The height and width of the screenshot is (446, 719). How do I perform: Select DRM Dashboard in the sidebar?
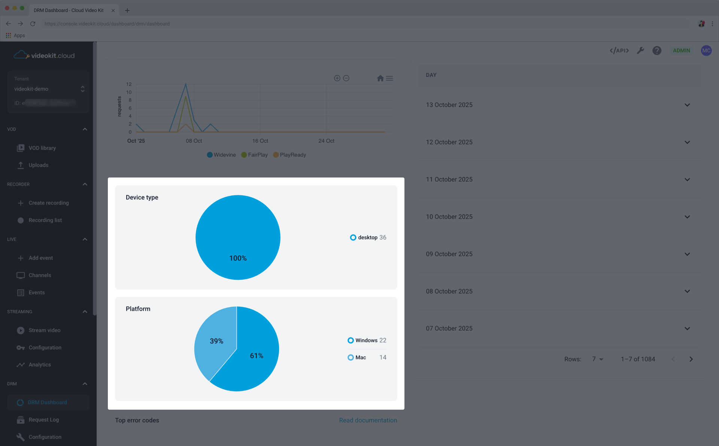click(x=48, y=402)
